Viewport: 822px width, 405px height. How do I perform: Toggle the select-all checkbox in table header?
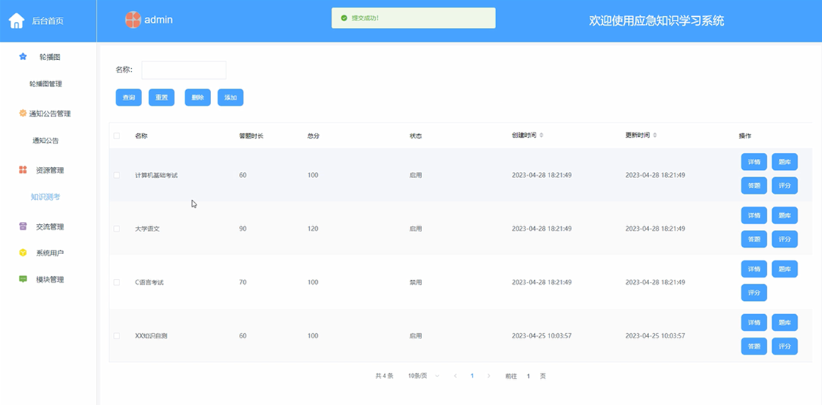tap(116, 135)
